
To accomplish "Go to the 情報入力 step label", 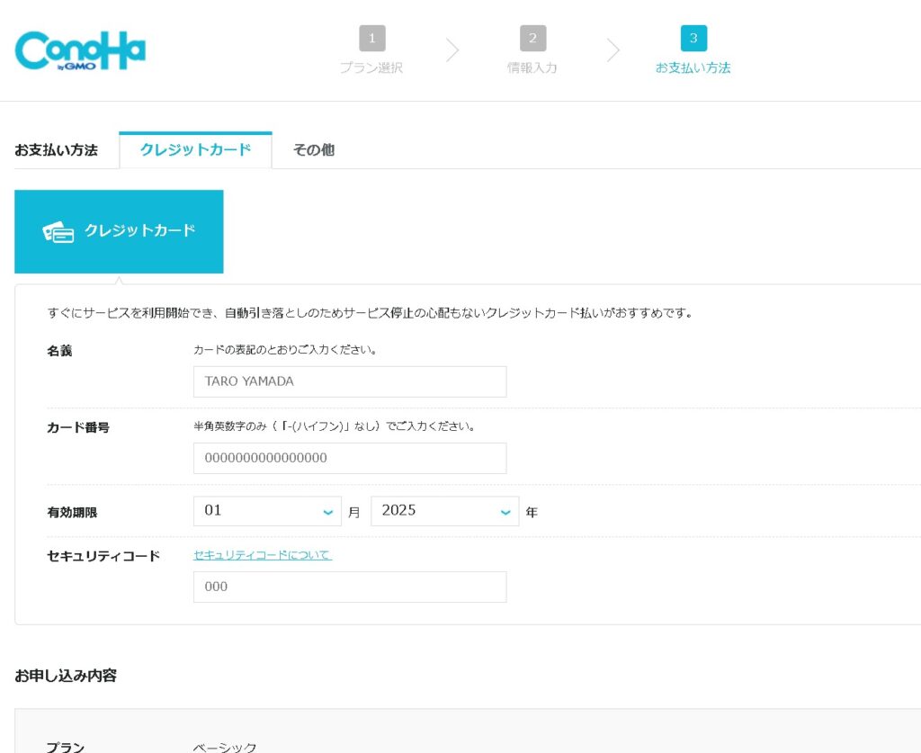I will pos(532,68).
